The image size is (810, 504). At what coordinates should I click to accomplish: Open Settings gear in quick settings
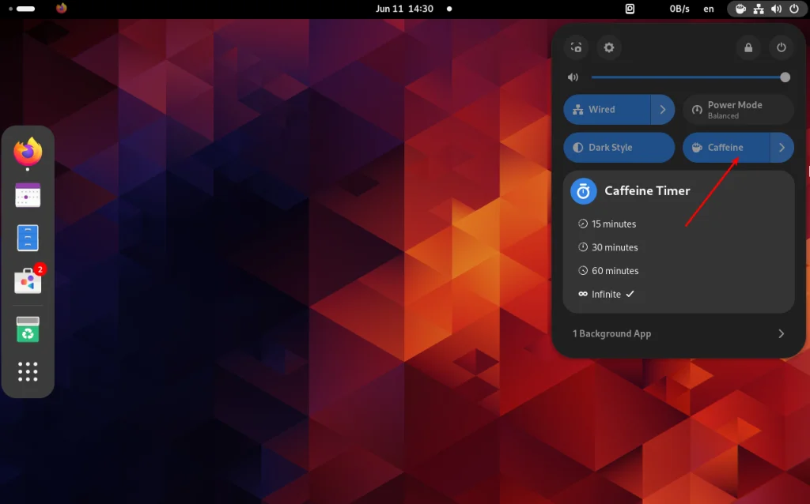(x=609, y=47)
